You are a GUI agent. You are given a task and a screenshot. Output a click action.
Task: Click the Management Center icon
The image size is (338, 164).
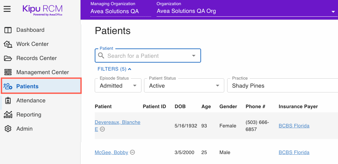pos(8,72)
